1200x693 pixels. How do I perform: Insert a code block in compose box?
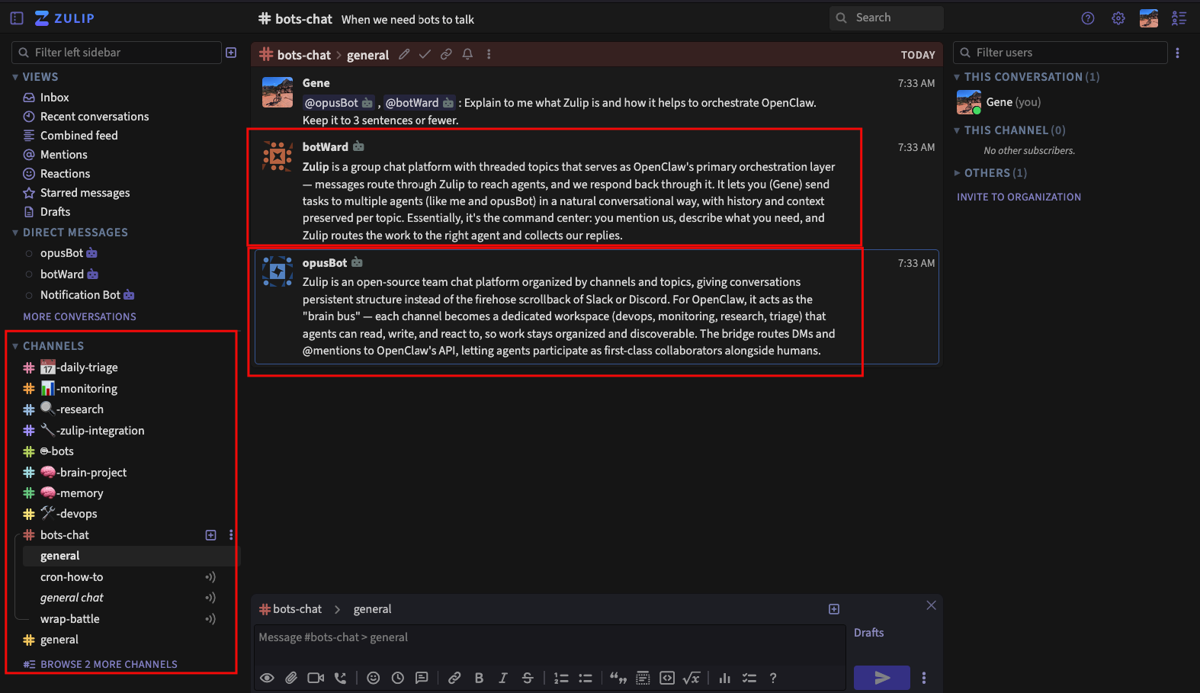point(667,678)
